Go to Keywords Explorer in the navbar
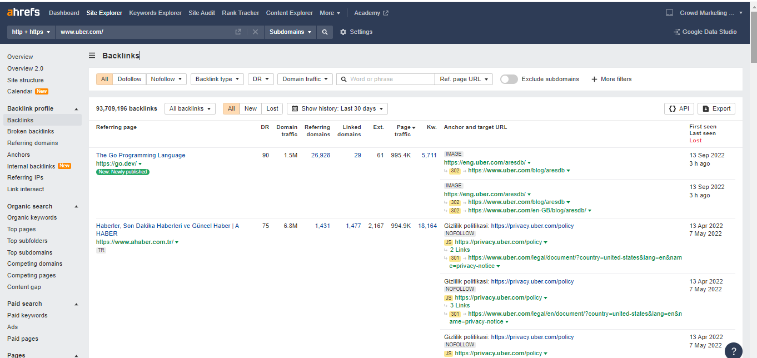Viewport: 757px width, 358px height. click(x=155, y=13)
